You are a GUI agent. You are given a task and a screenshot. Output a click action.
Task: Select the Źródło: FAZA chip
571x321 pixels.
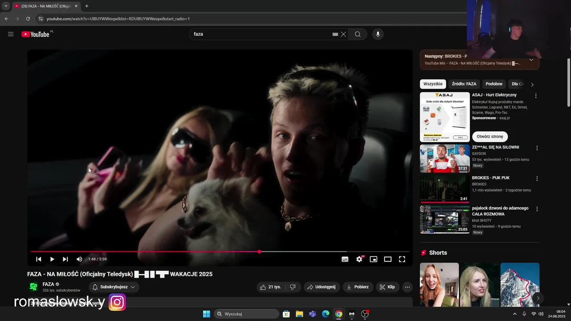(464, 84)
